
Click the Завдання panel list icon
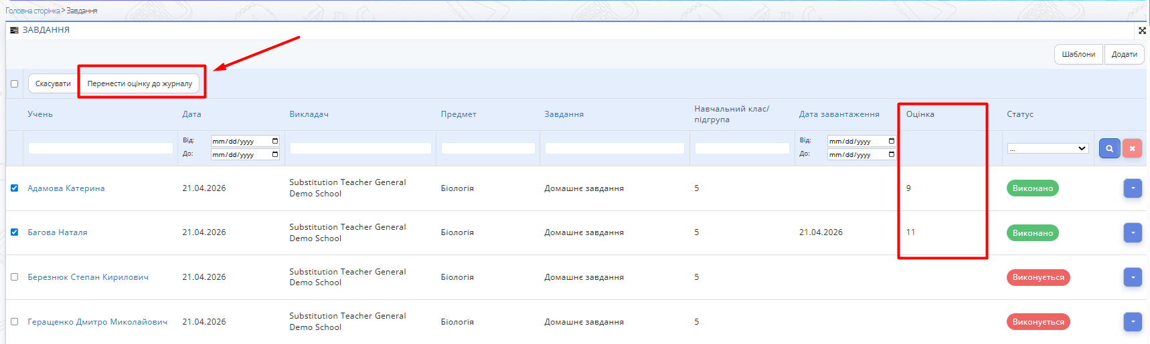point(14,31)
